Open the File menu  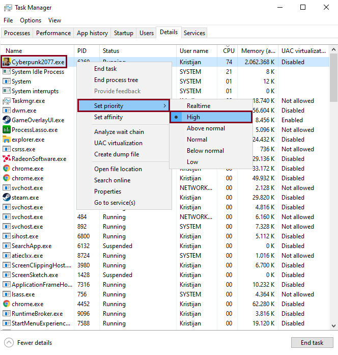pyautogui.click(x=8, y=20)
